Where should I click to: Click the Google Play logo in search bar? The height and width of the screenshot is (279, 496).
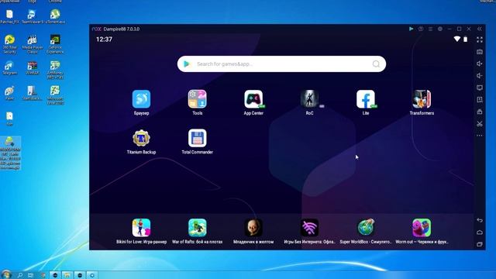[x=187, y=64]
